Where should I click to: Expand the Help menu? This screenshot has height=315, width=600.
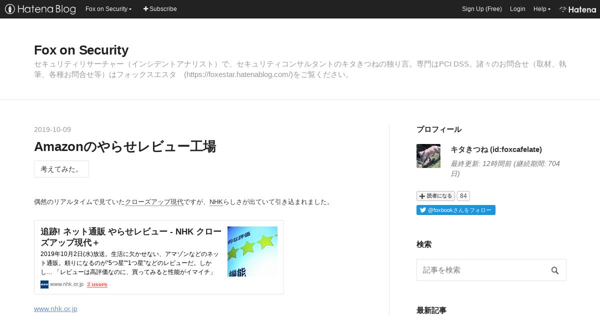point(541,9)
